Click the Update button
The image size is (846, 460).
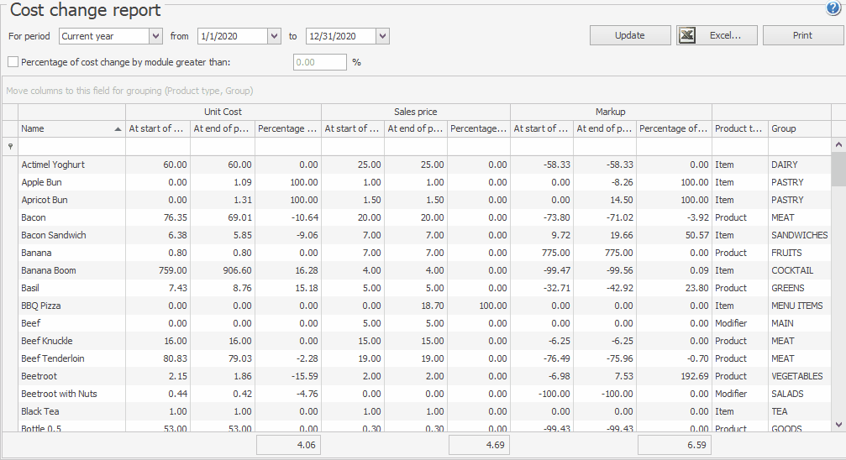629,35
